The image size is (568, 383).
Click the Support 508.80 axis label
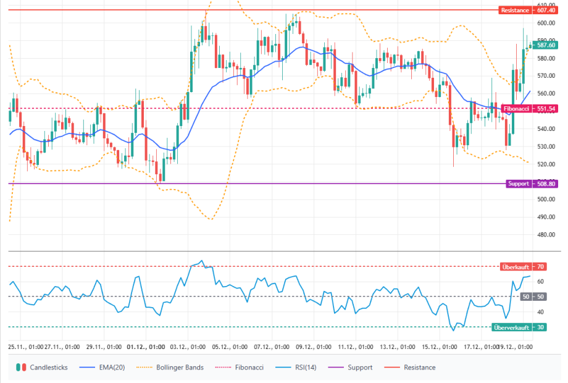(529, 183)
